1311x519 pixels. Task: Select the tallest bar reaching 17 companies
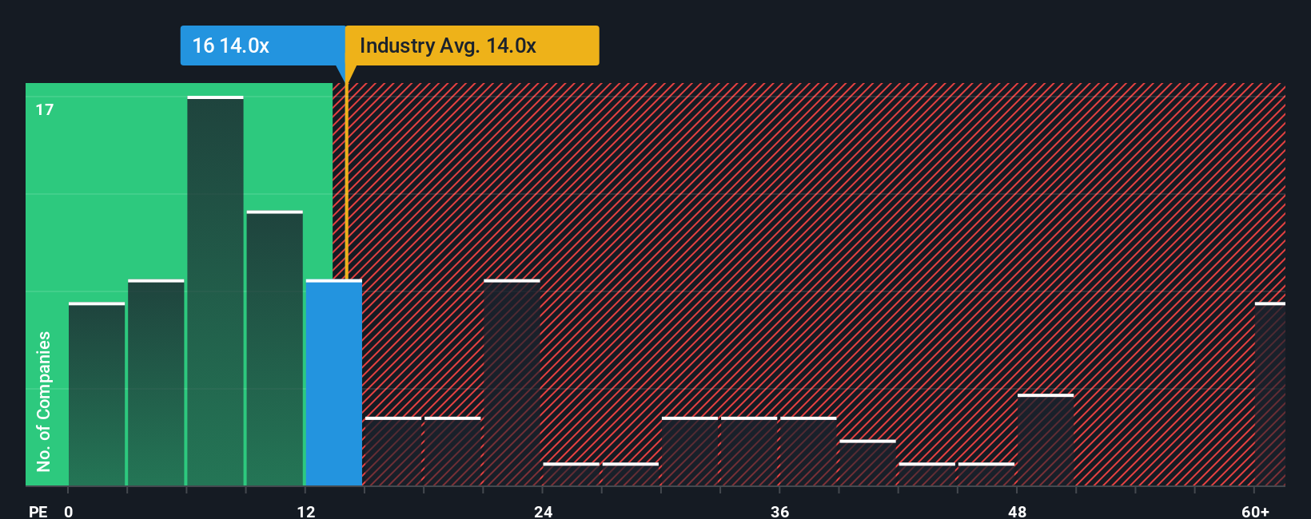click(216, 291)
